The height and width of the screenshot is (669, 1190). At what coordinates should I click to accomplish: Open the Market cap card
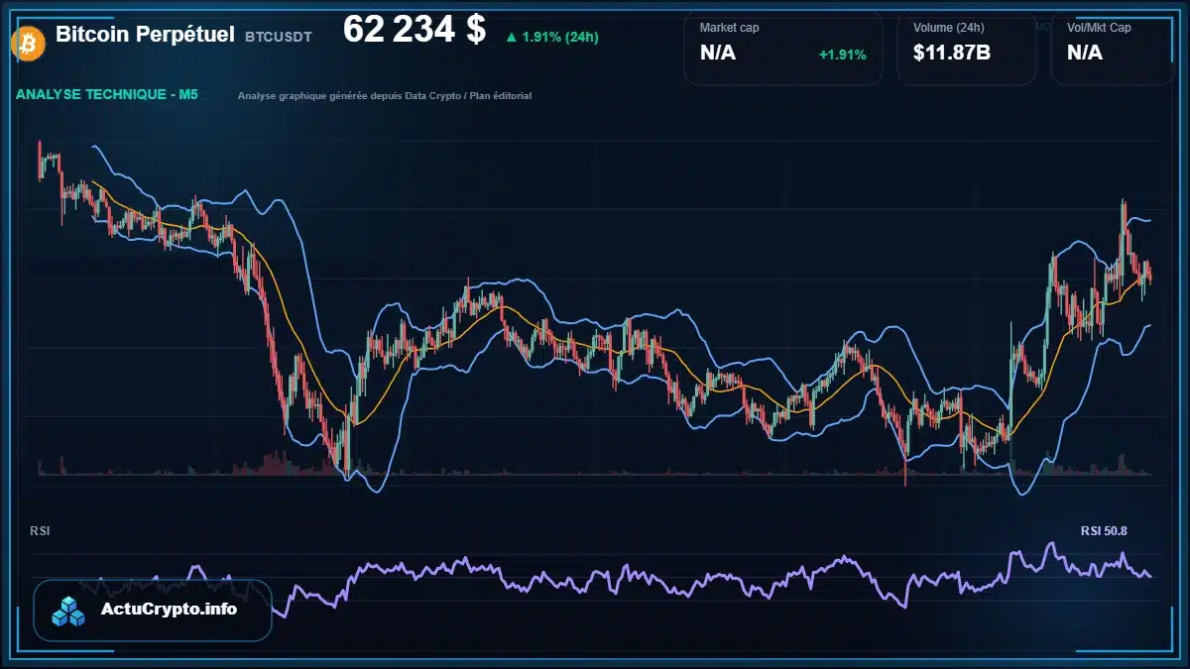(783, 48)
